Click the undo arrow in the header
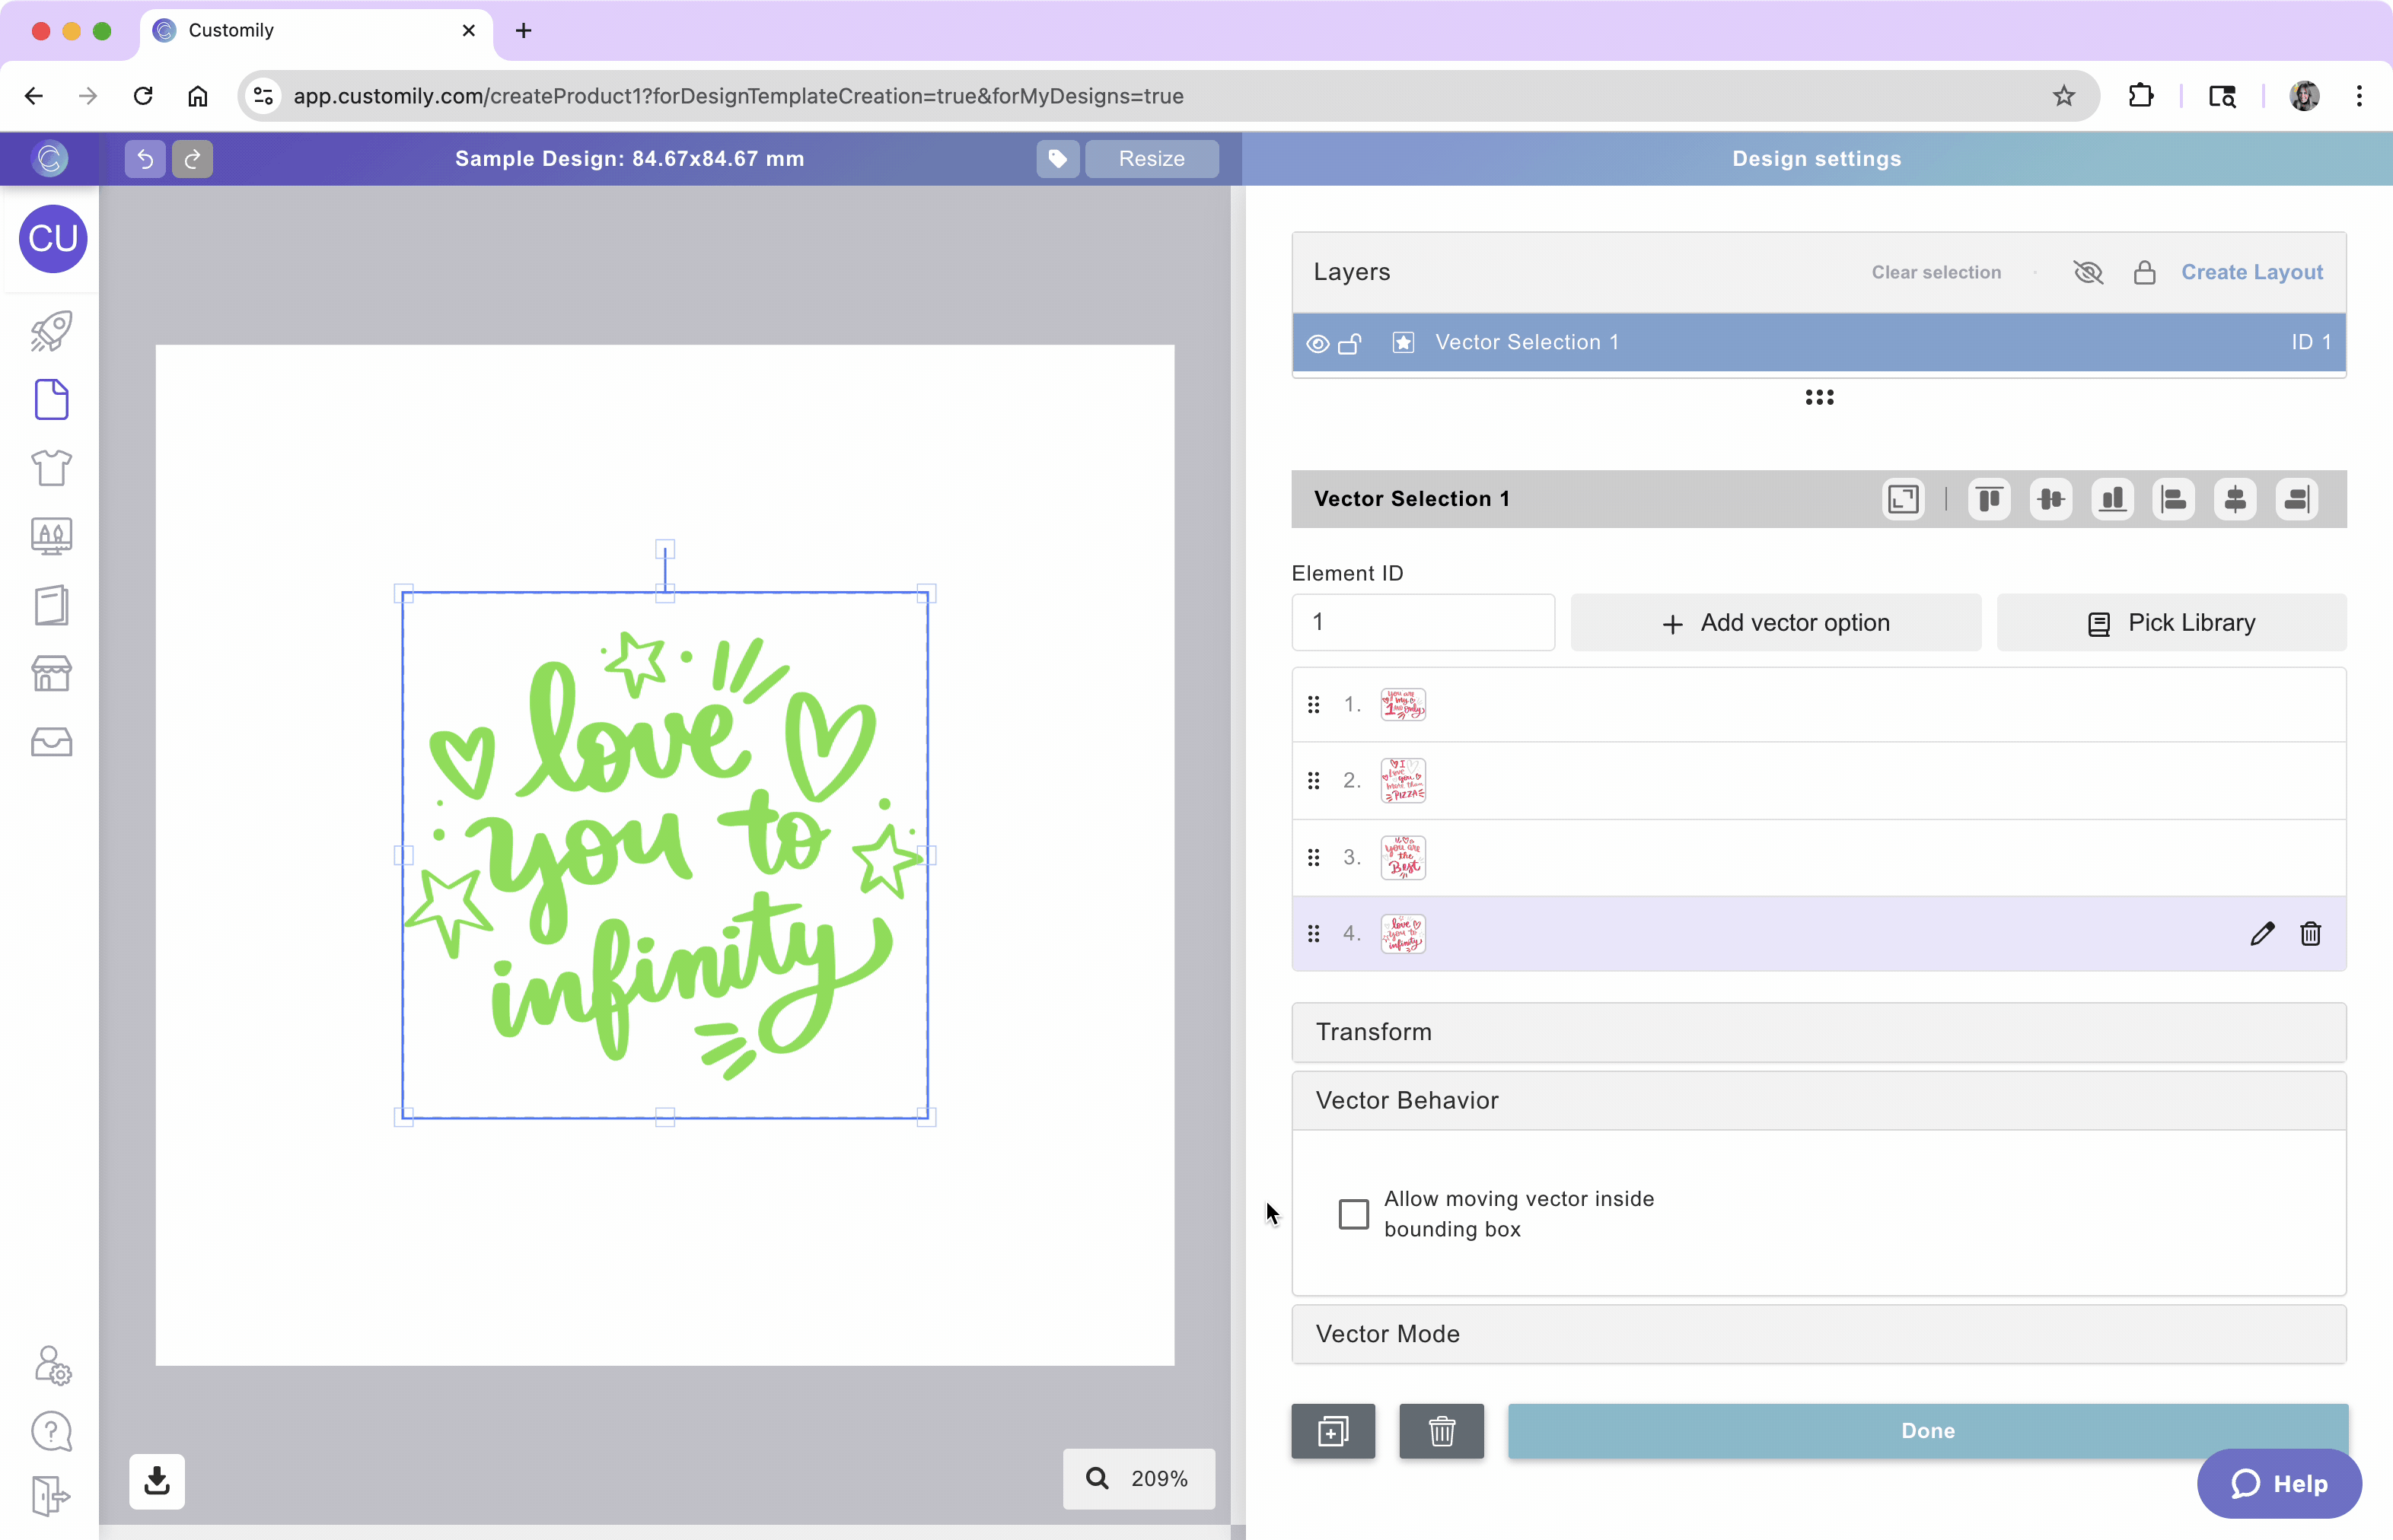Viewport: 2393px width, 1540px height. (145, 159)
